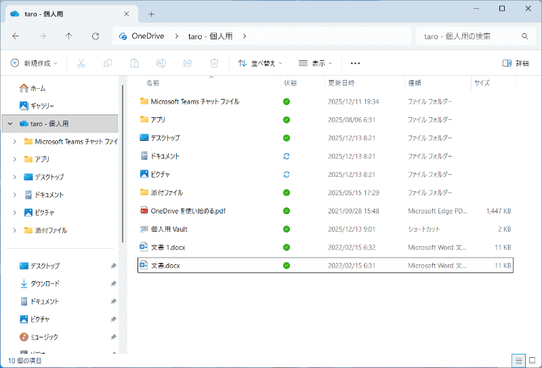Refresh the current folder view
542x368 pixels.
click(x=96, y=37)
